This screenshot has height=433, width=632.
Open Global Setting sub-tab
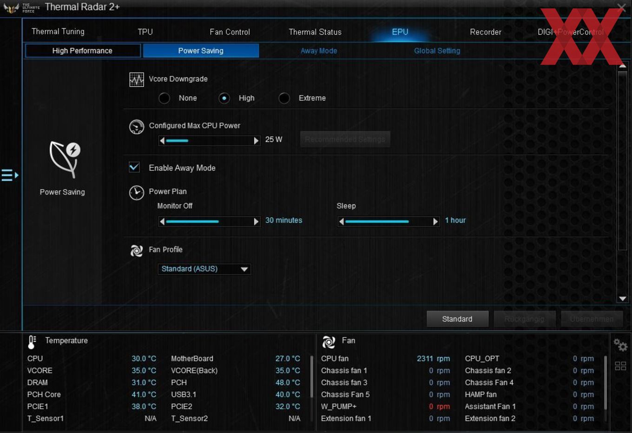437,51
